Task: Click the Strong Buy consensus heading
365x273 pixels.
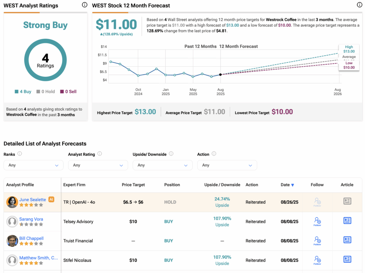Action: [x=45, y=25]
